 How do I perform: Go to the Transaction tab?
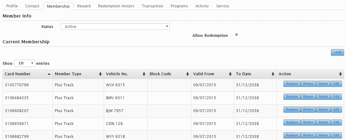(152, 6)
